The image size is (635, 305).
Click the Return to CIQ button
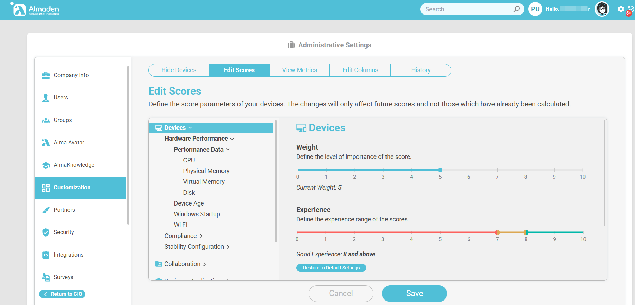tap(62, 294)
